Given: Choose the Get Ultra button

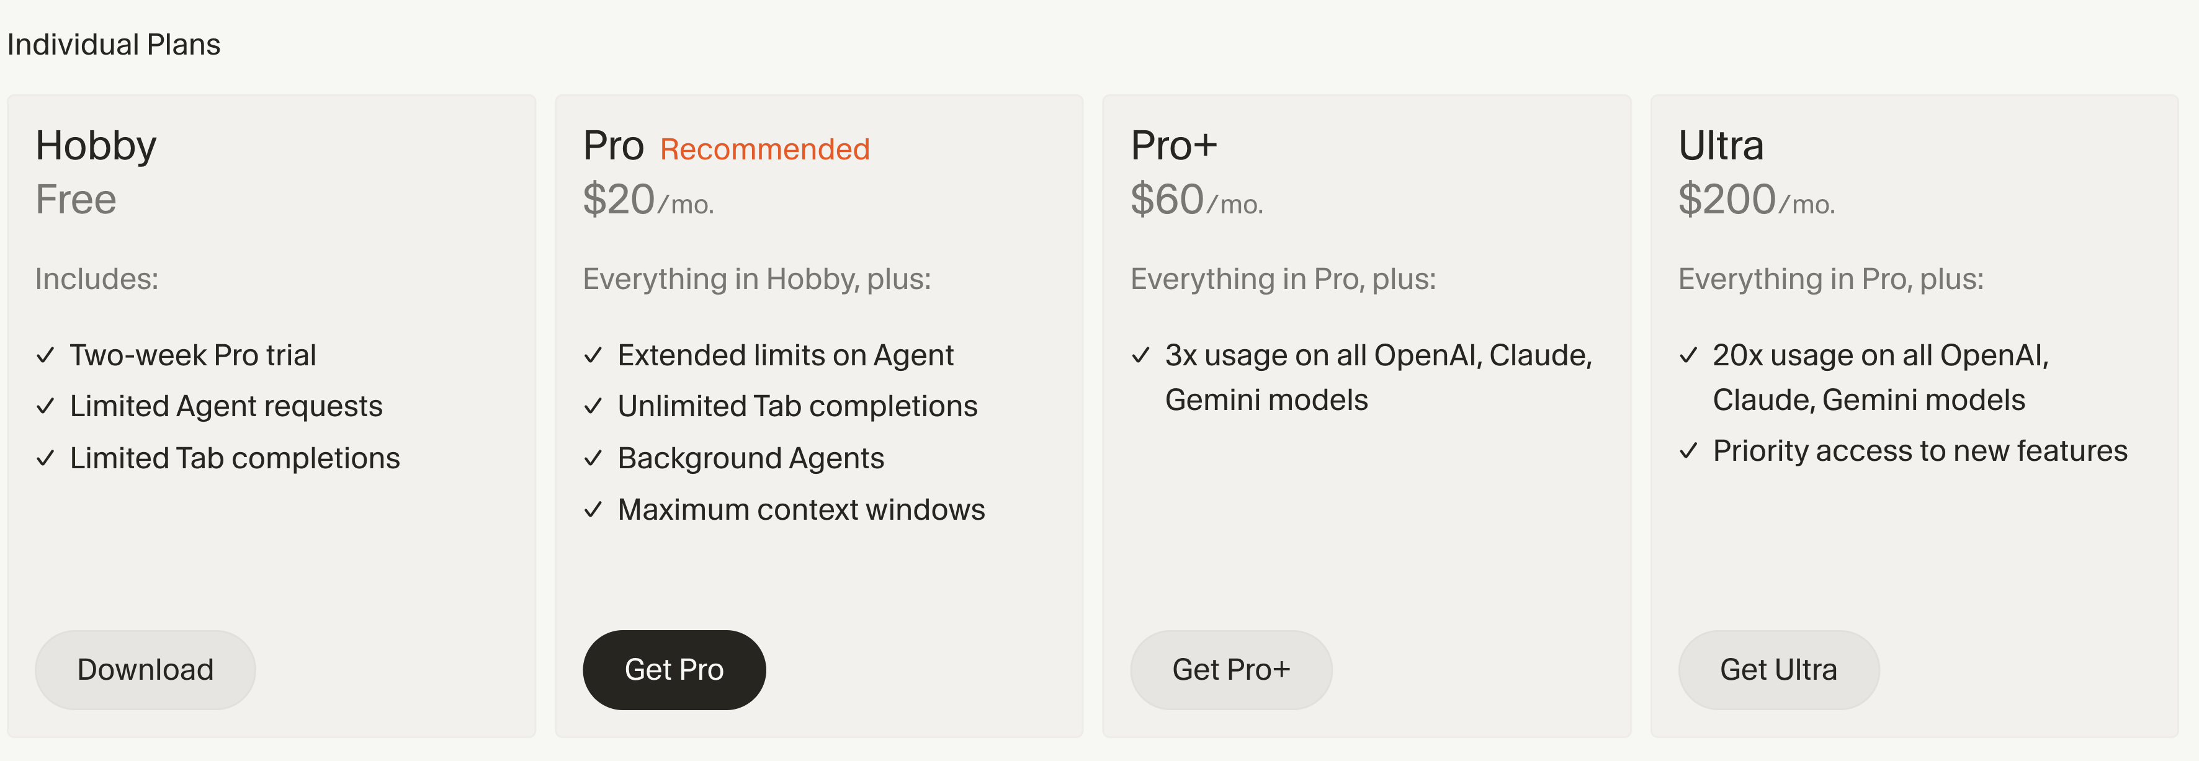Looking at the screenshot, I should click(1778, 670).
